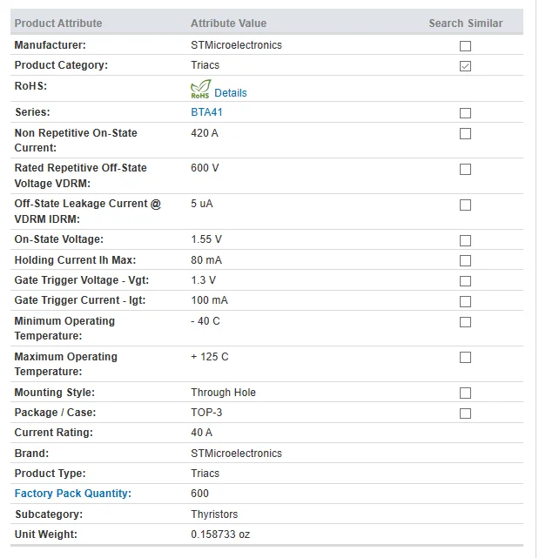Screen dimensions: 539x558
Task: Enable the Holding Current 80 mA checkbox
Action: 465,260
